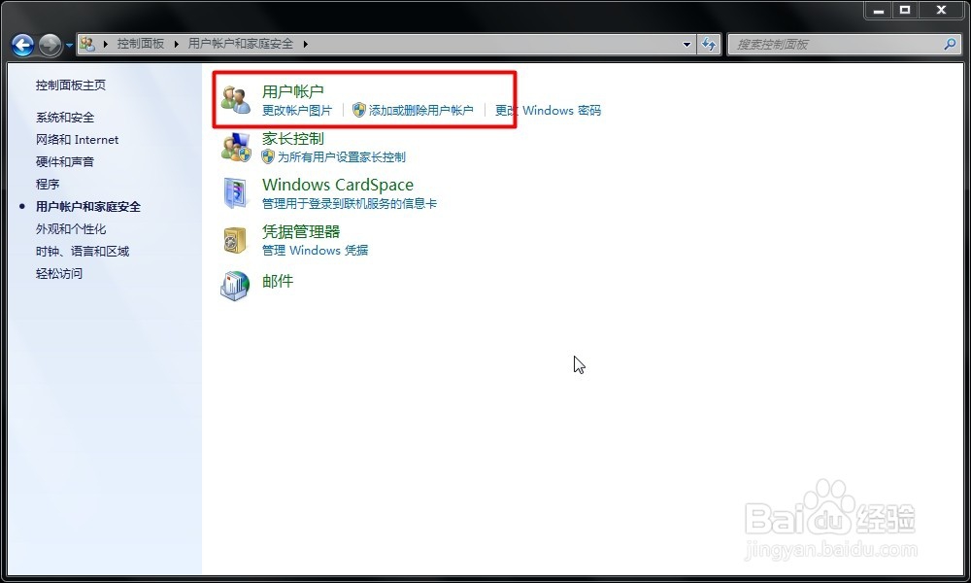Click 为所有用户设置家长控制 link
The height and width of the screenshot is (583, 971).
pos(341,156)
